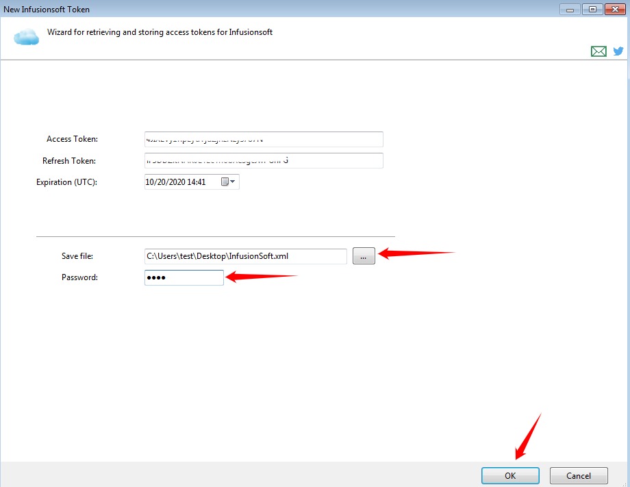
Task: Focus the Password field
Action: click(x=184, y=277)
